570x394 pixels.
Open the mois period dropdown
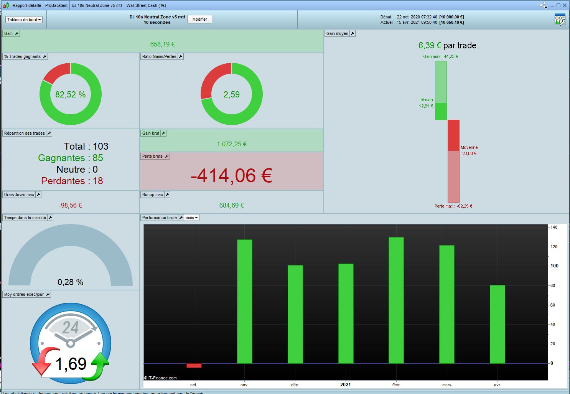[191, 218]
